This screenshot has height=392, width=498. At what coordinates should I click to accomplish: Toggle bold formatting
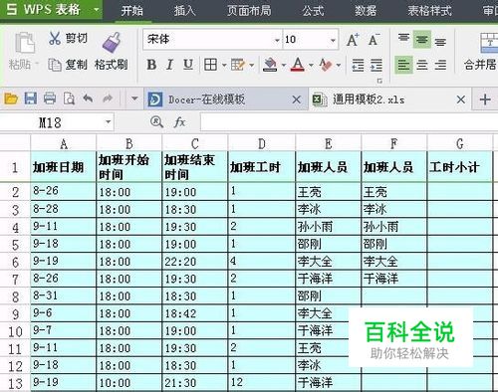pyautogui.click(x=151, y=65)
